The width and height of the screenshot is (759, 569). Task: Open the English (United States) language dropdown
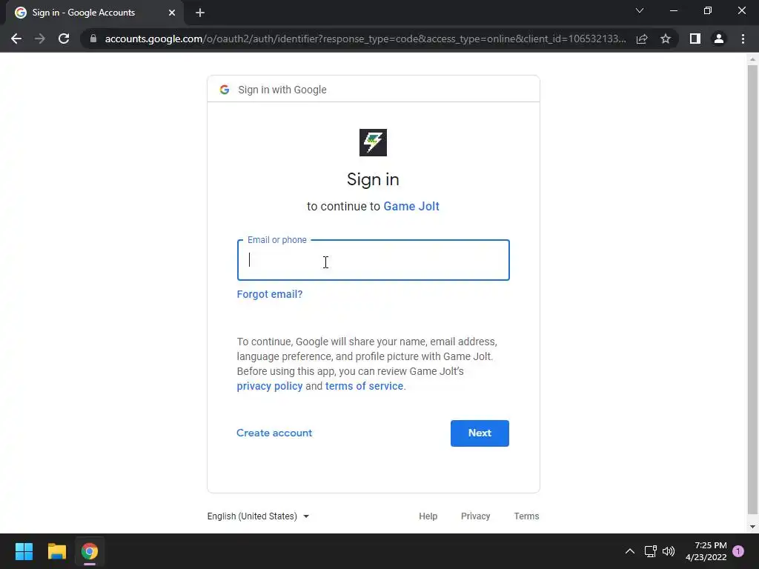tap(258, 516)
